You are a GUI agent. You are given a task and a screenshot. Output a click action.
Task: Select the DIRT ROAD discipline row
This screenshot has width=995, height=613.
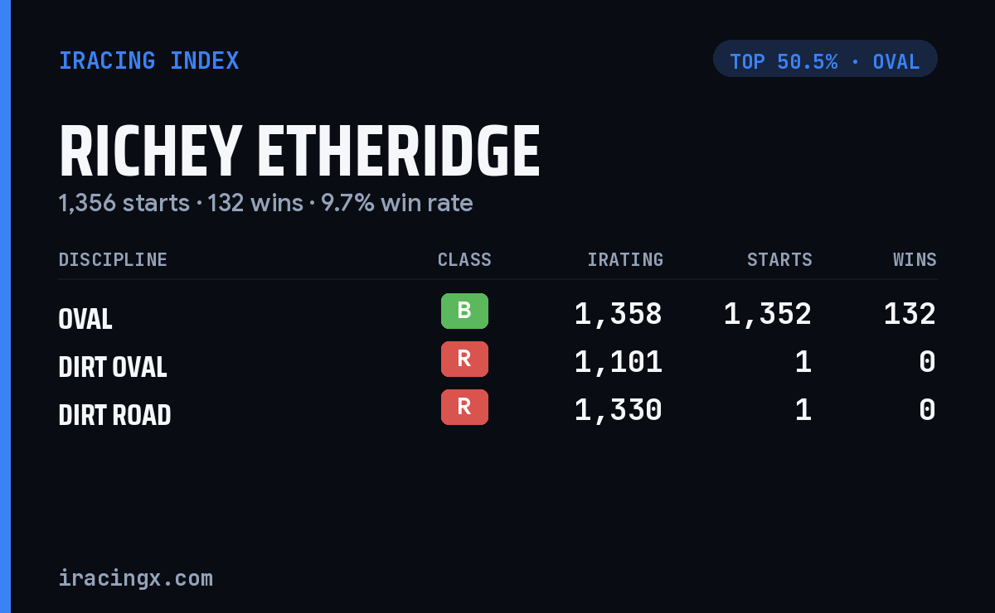tap(498, 411)
